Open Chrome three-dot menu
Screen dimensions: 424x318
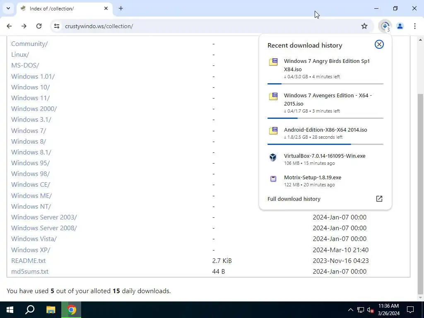[414, 26]
